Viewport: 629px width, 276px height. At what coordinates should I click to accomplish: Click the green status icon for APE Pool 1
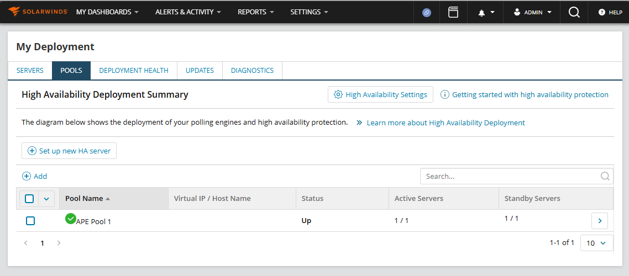click(70, 219)
